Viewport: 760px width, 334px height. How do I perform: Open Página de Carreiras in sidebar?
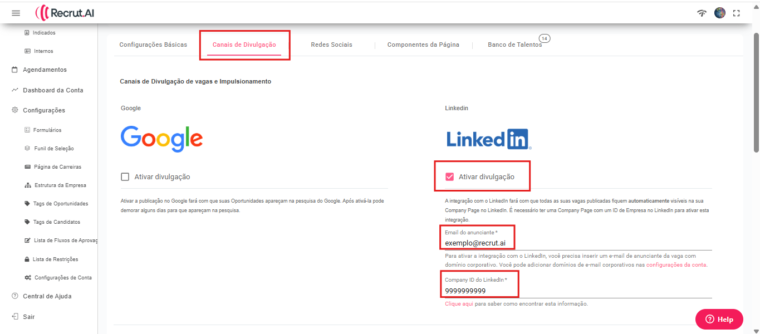coord(57,167)
